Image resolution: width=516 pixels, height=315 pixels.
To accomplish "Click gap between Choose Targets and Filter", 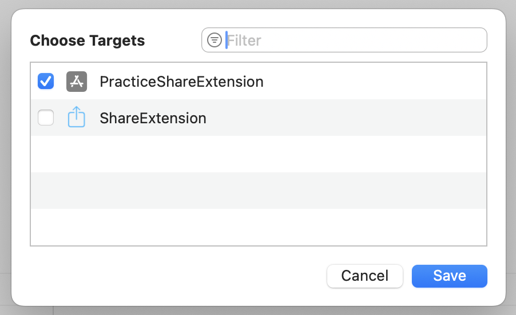I will [173, 41].
